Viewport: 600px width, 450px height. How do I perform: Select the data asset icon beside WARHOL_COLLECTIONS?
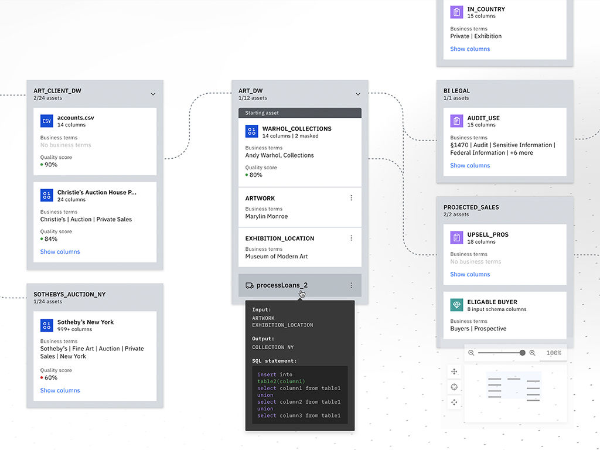(251, 131)
